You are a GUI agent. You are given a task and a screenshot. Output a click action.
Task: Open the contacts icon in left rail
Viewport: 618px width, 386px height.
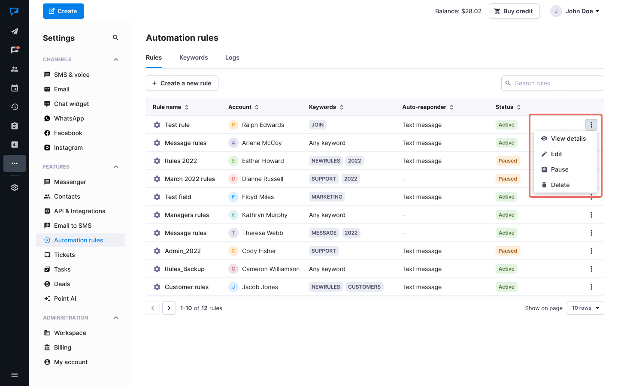tap(15, 69)
